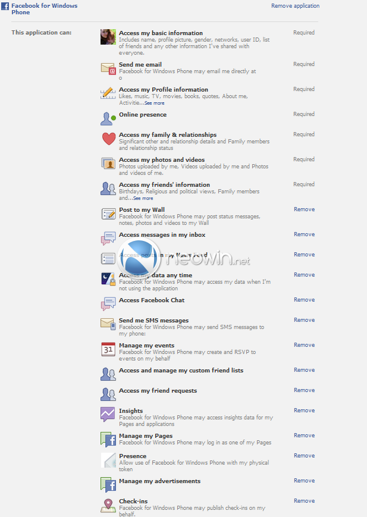Screen dimensions: 367x517
Task: Click the Facebook Chat speech bubble icon
Action: point(108,303)
